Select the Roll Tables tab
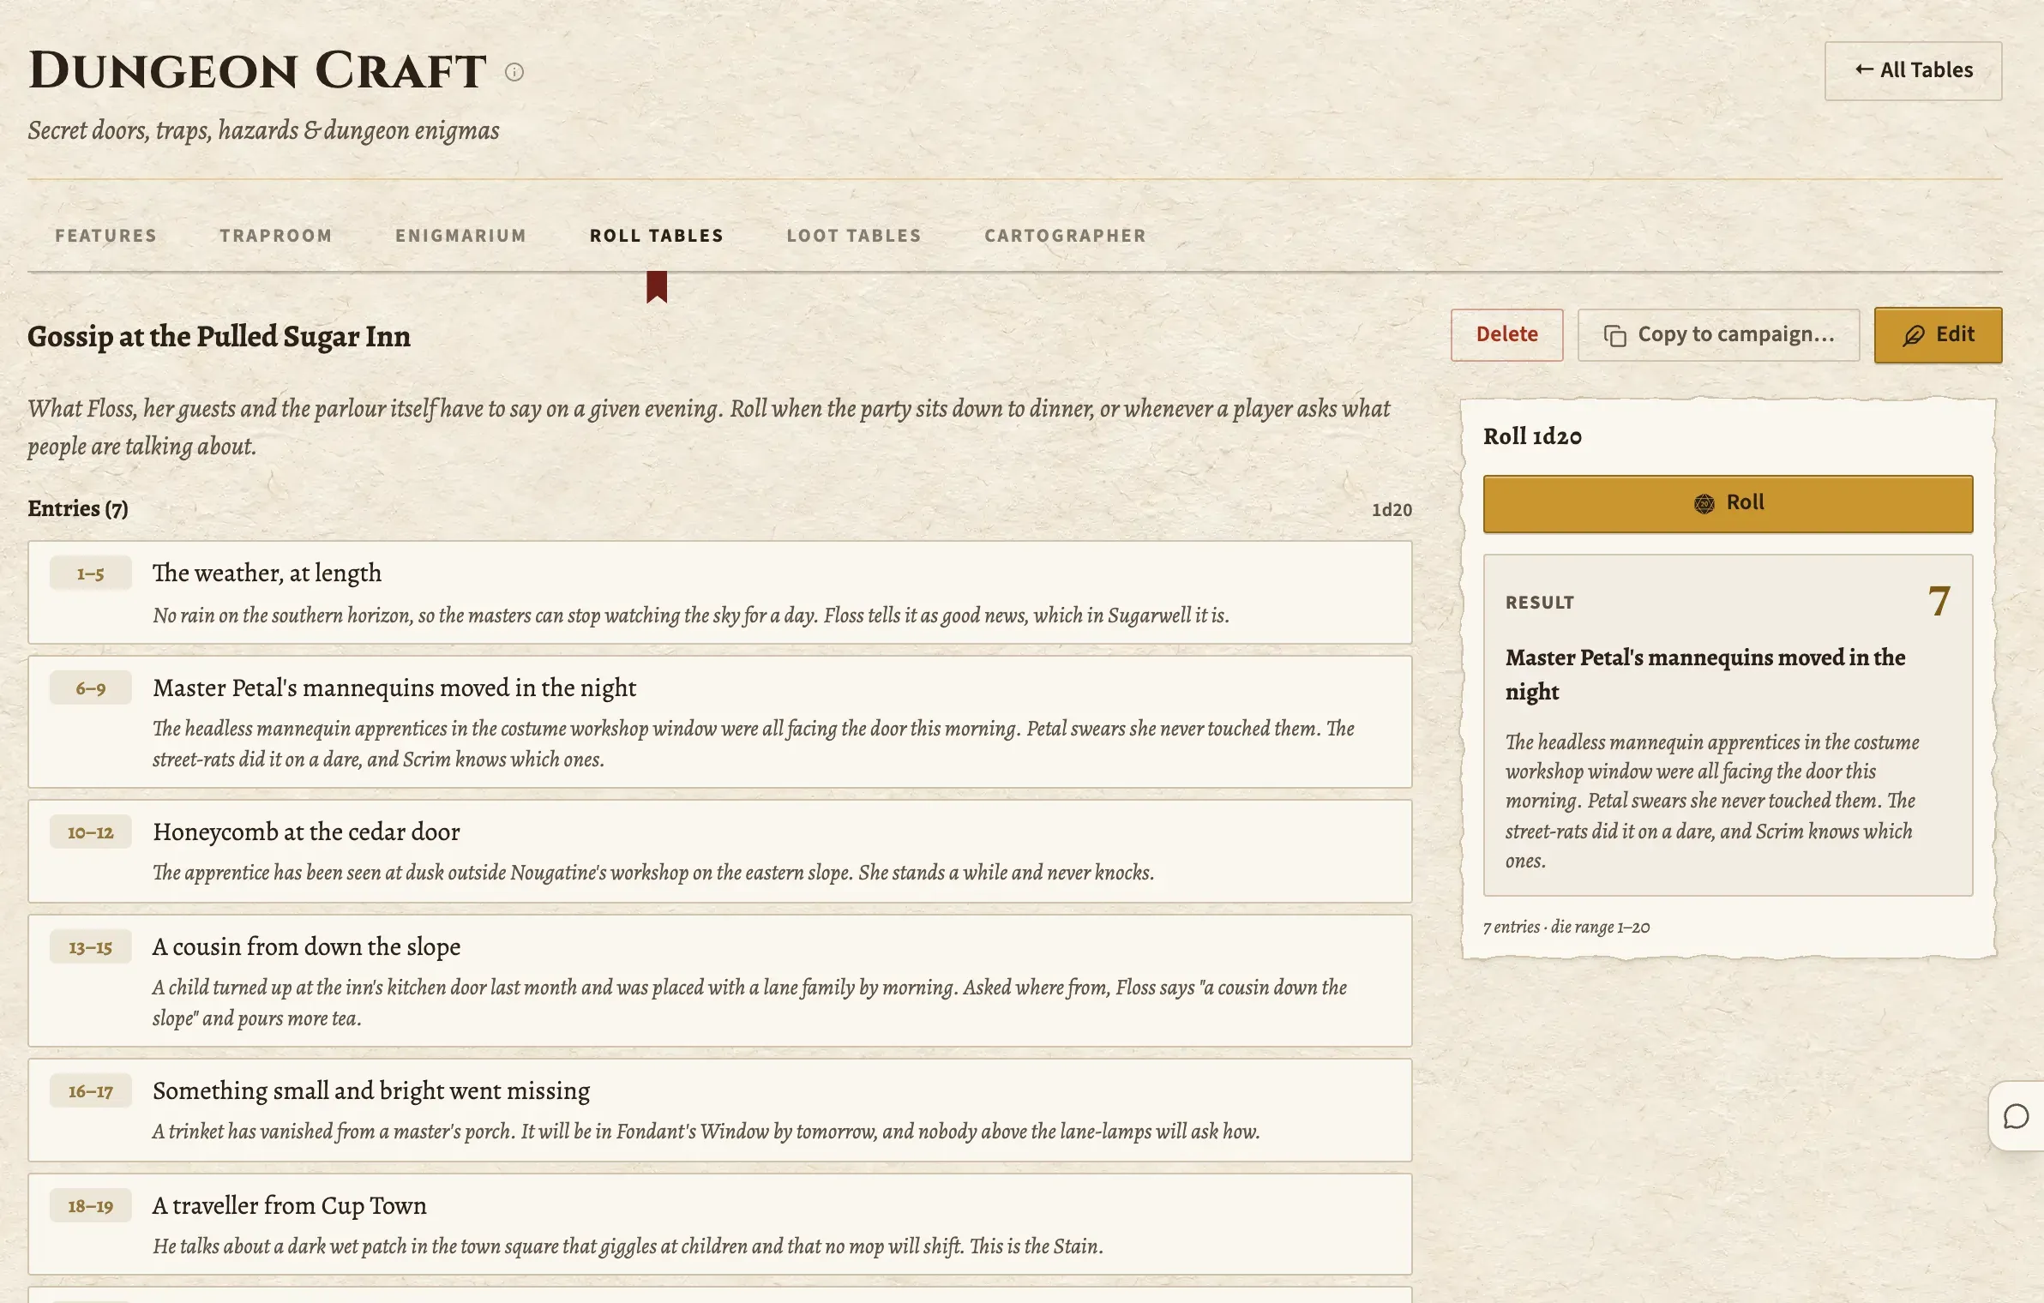2044x1303 pixels. point(657,236)
